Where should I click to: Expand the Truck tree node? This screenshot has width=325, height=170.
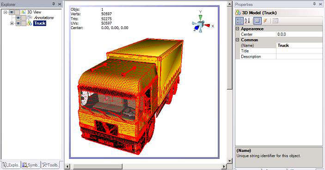point(12,24)
